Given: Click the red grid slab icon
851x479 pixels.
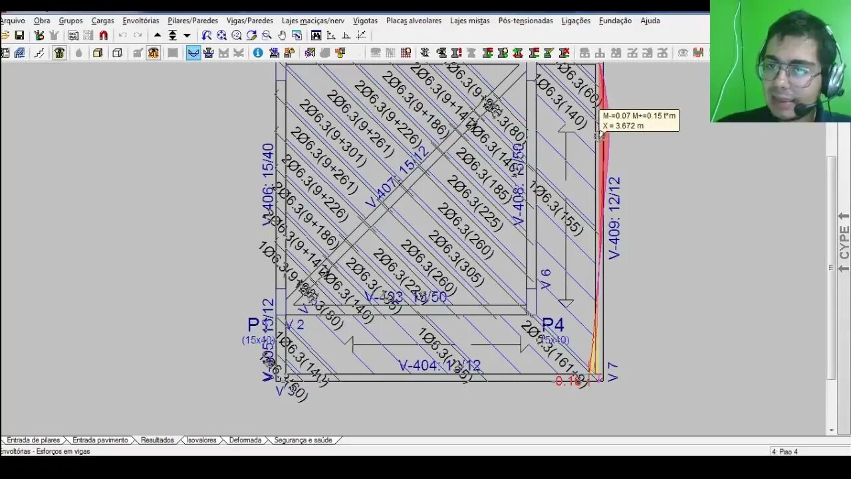Looking at the screenshot, I should pos(406,53).
